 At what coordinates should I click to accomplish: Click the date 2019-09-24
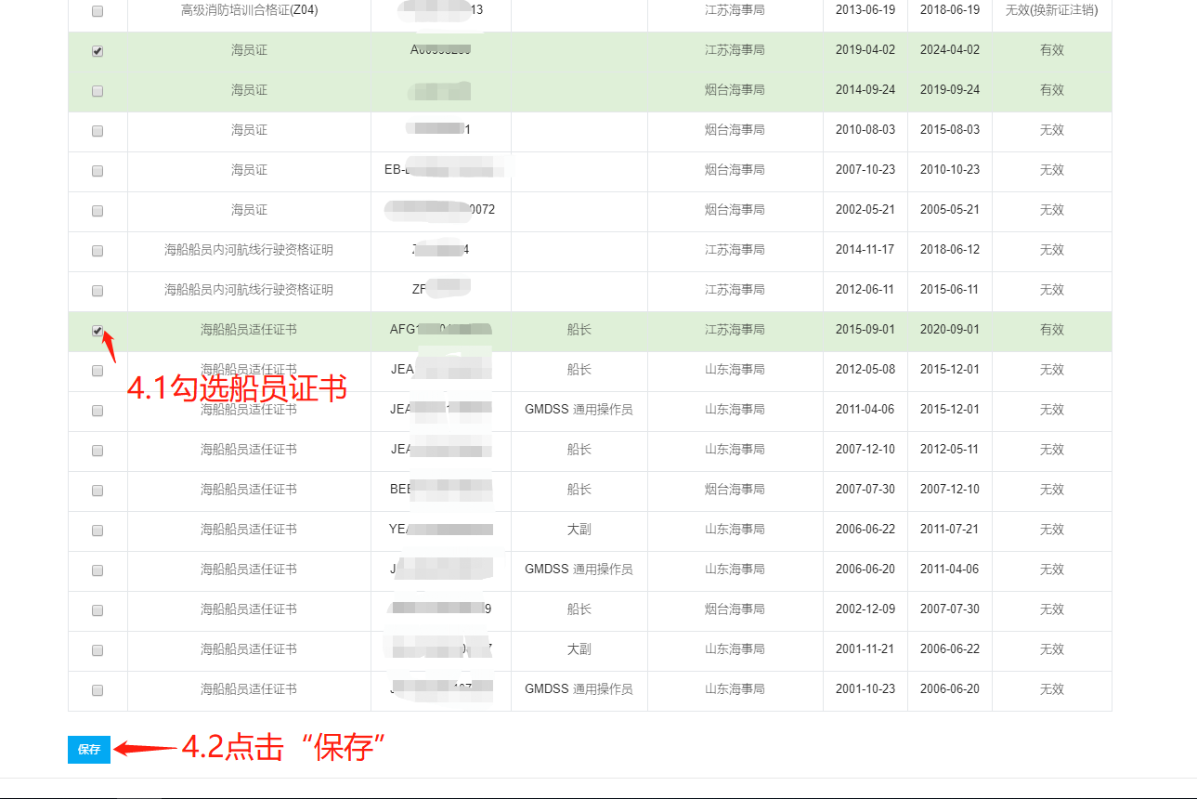[x=949, y=90]
